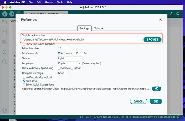185x121 pixels.
Task: Open the editor three-dots overflow menu
Action: coord(179,21)
